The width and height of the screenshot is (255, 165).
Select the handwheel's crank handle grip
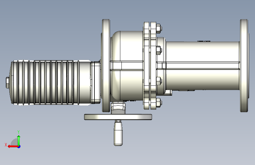(118, 134)
